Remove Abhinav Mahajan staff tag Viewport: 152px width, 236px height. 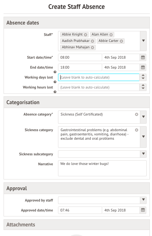pyautogui.click(x=93, y=48)
